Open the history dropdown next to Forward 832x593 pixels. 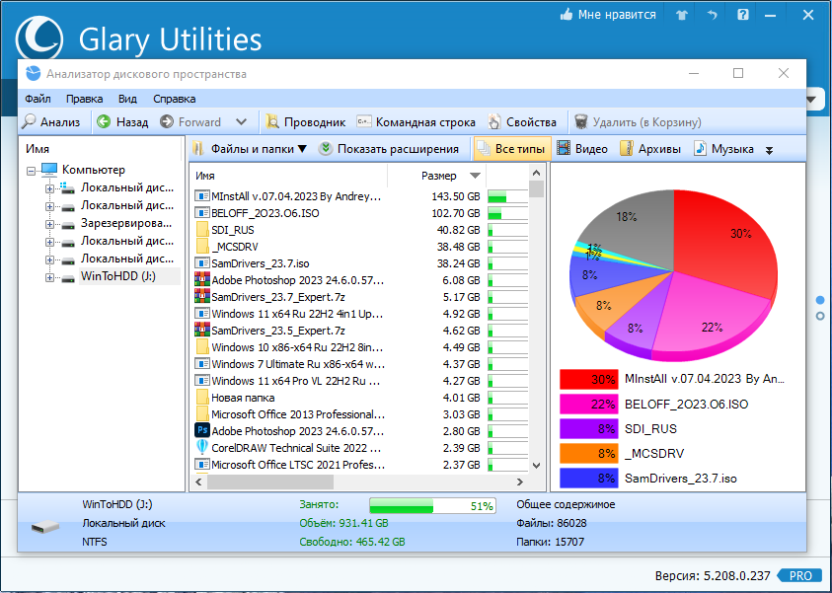coord(241,122)
